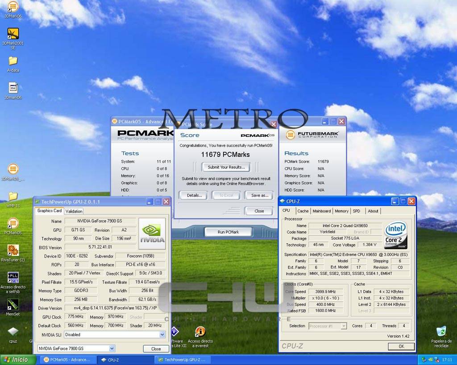Open the NVIDIA SLI dropdown in GPU-Z
Viewport: 457px width, 365px height.
[x=162, y=334]
